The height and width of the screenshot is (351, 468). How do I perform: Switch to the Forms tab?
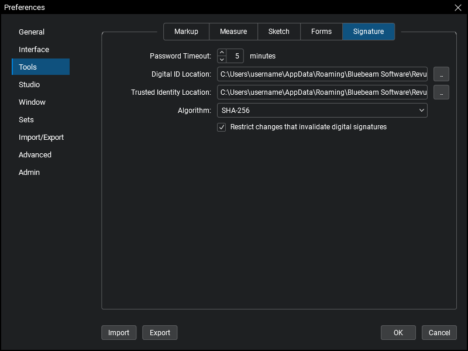321,32
